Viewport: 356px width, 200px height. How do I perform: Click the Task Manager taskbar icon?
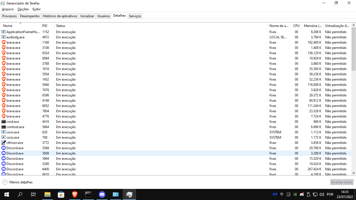[129, 194]
